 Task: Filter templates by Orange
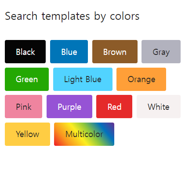click(141, 79)
